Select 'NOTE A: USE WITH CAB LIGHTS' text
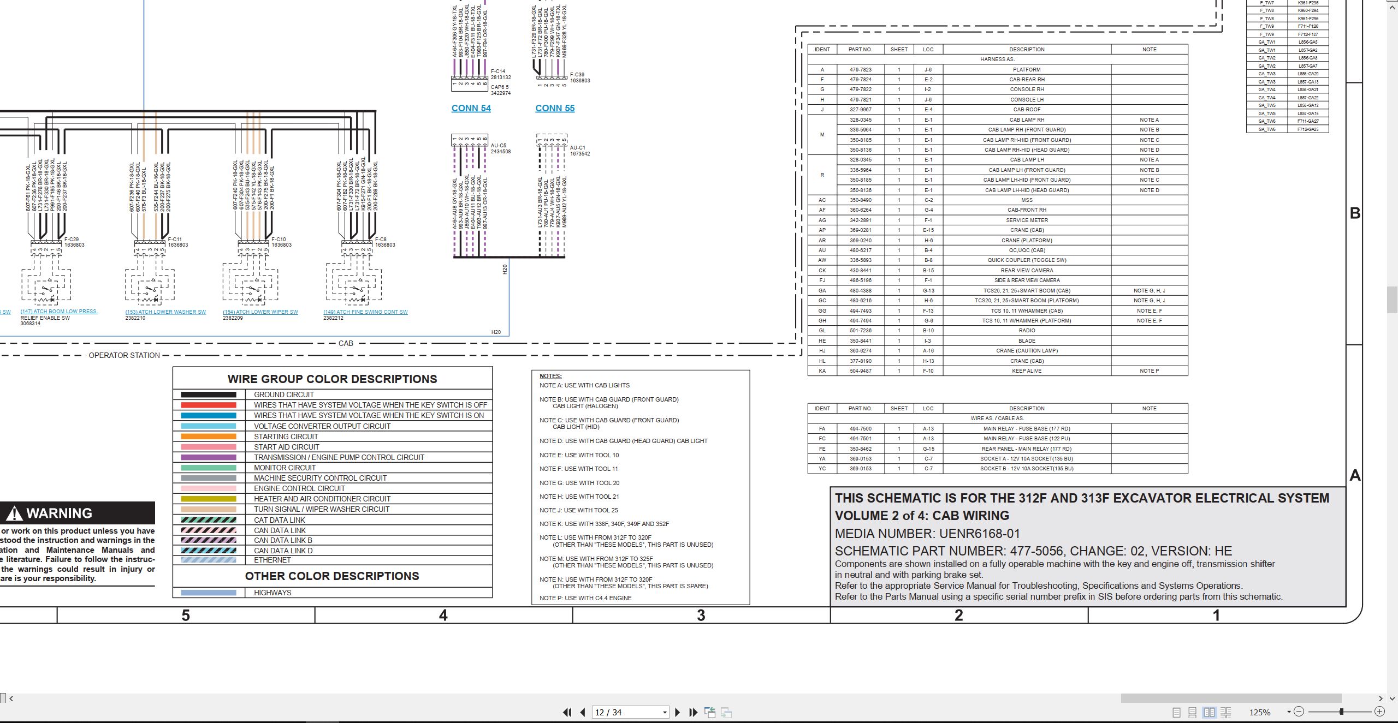Image resolution: width=1398 pixels, height=723 pixels. [x=584, y=385]
